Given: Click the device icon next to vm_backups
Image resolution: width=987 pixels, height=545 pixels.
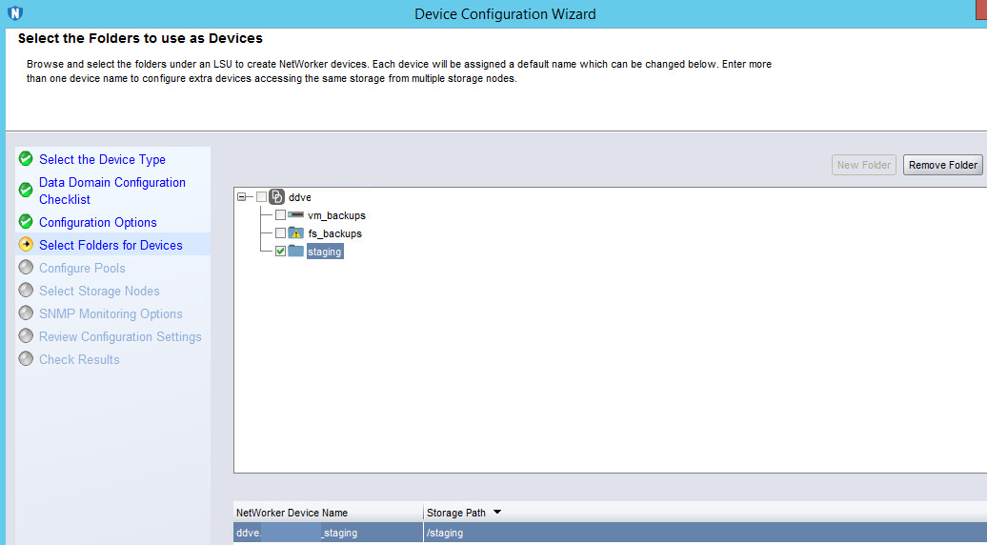Looking at the screenshot, I should click(x=296, y=215).
